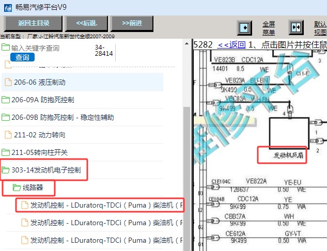Click the open folder icon beside 线路器

pos(17,187)
